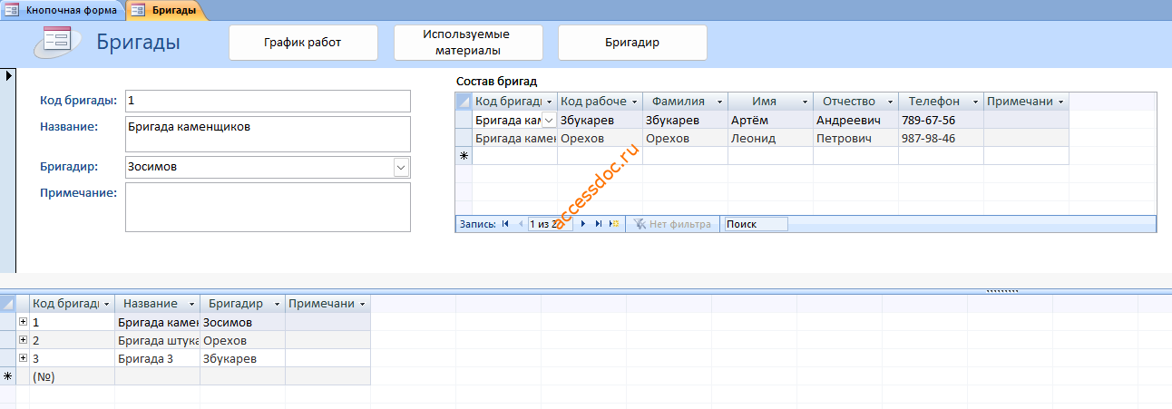Select the Бригады document tab
Viewport: 1172px width, 409px height.
[x=166, y=10]
